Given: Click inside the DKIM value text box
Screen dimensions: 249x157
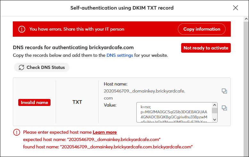Looking at the screenshot, I should point(174,112).
